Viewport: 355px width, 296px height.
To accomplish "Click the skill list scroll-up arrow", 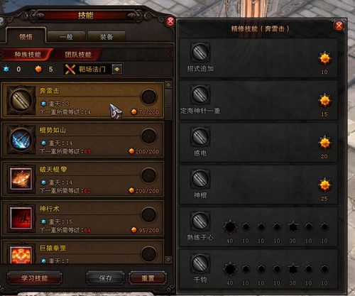I will [x=168, y=84].
